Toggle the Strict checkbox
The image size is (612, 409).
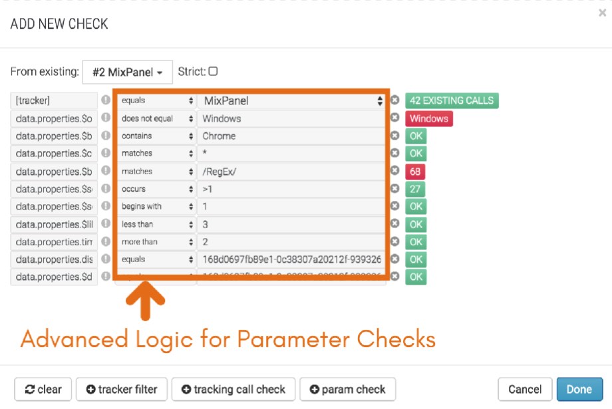[213, 71]
